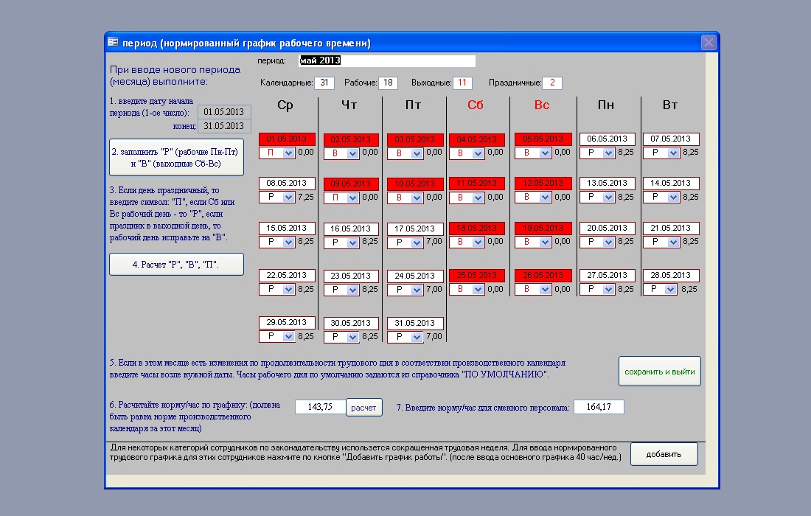Click the 'добавить' button
Image resolution: width=811 pixels, height=516 pixels.
[664, 454]
